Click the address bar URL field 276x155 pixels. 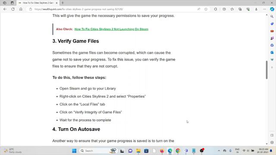tap(113, 9)
